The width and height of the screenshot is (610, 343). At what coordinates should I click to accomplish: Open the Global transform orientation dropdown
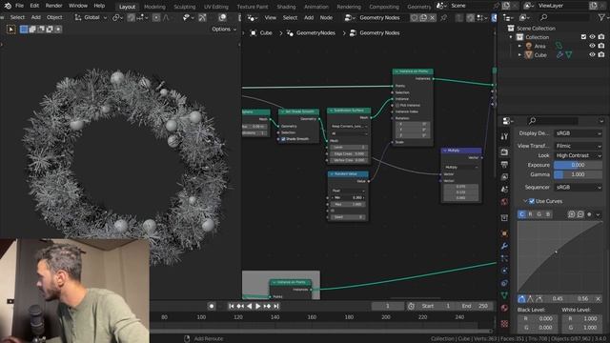coord(91,17)
